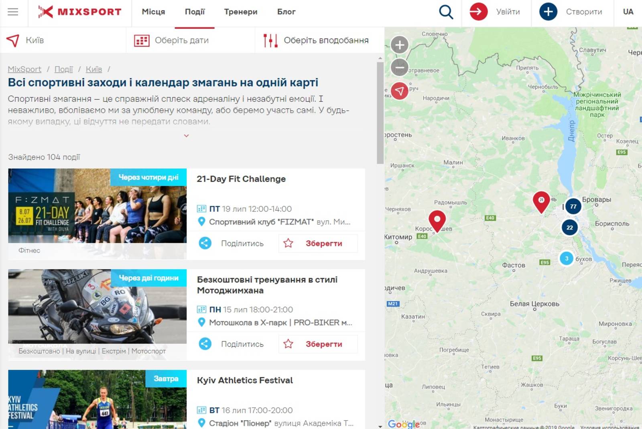Open the 21-Day Fit Challenge title

(x=241, y=179)
